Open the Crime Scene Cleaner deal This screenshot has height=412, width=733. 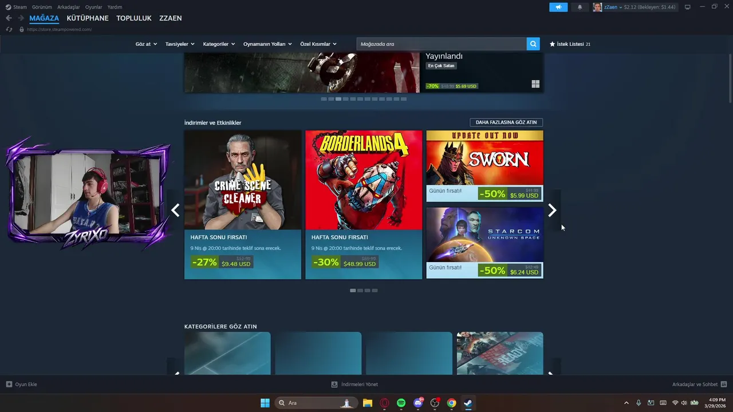point(243,204)
